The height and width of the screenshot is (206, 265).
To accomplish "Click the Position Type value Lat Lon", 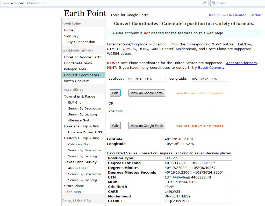I will (171, 158).
